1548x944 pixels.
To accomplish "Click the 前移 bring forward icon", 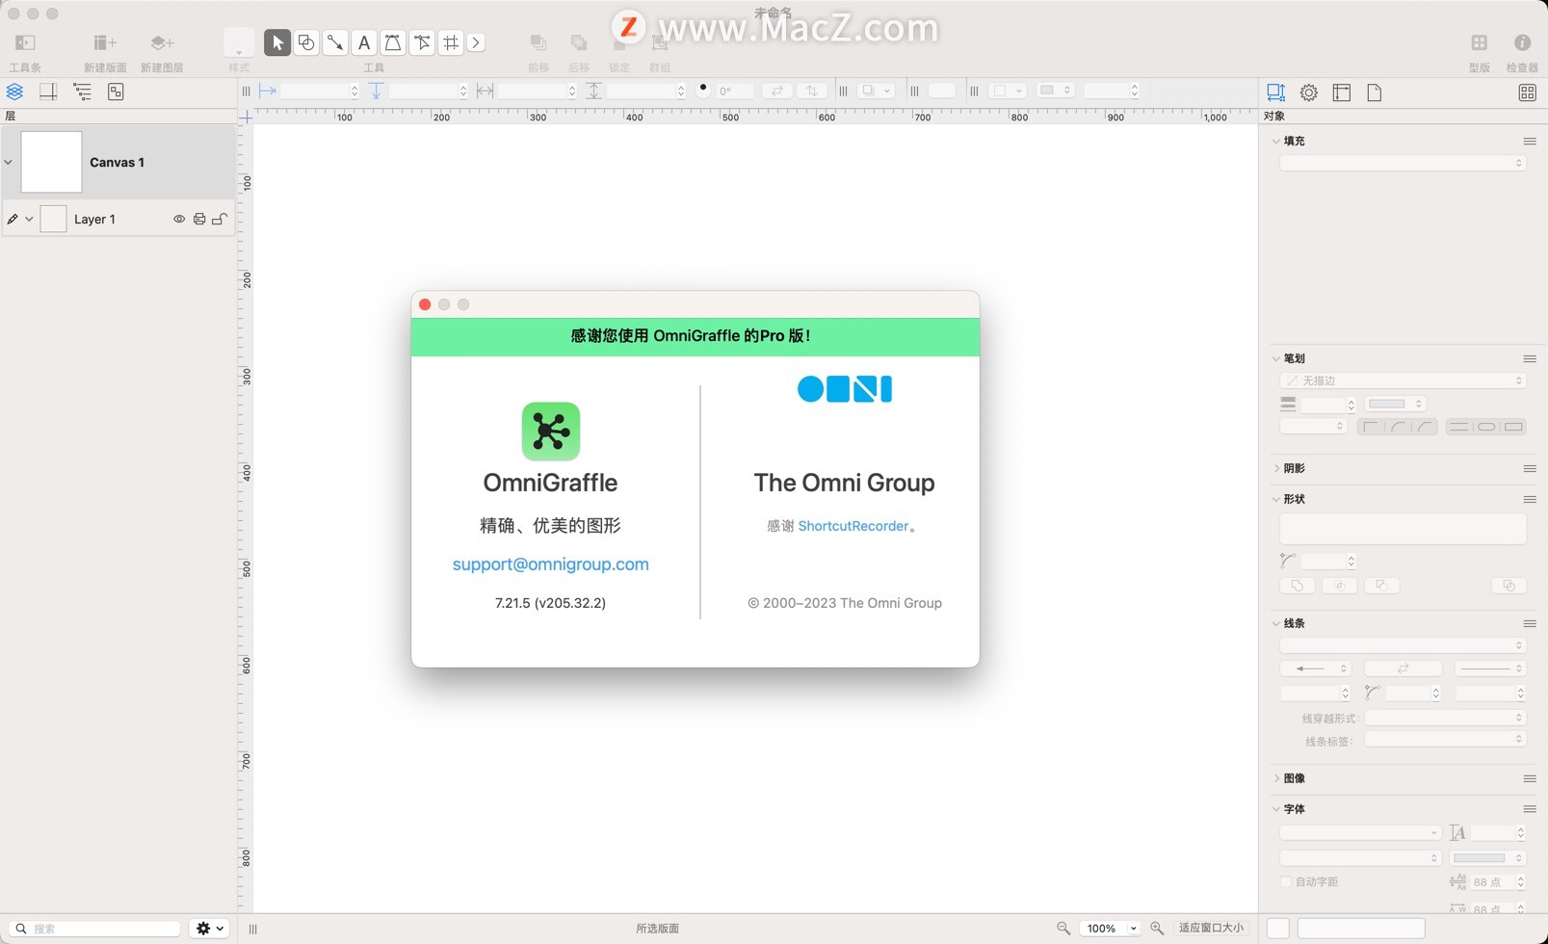I will (x=538, y=42).
